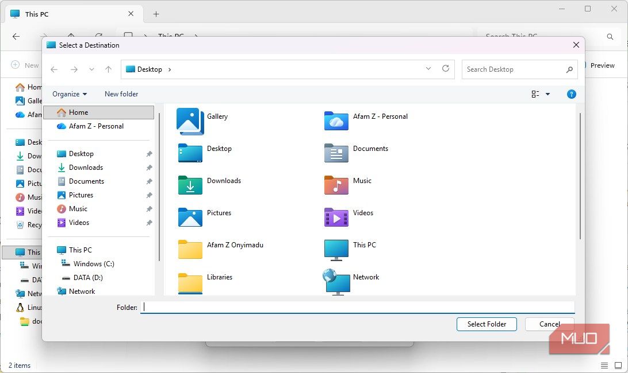Unpin Pictures using its pin icon

click(149, 195)
